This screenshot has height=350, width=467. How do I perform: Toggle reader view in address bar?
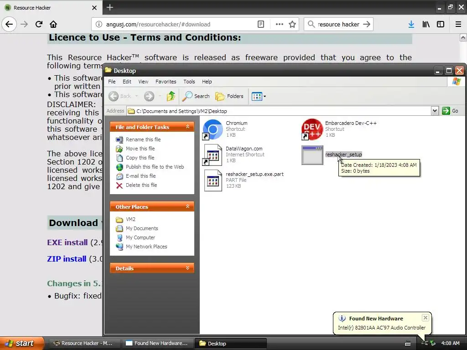[260, 25]
